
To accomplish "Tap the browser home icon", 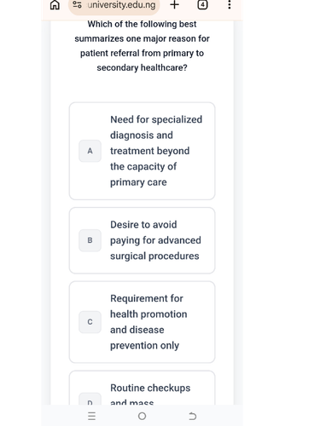I will 55,5.
